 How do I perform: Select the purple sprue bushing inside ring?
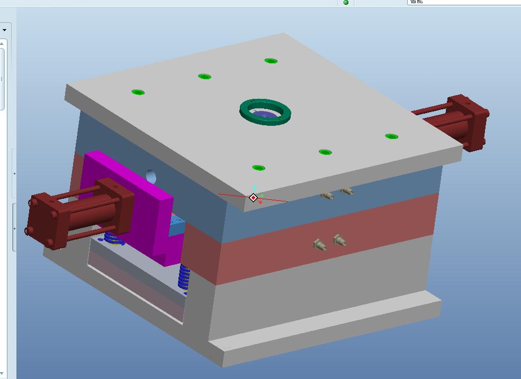265,114
